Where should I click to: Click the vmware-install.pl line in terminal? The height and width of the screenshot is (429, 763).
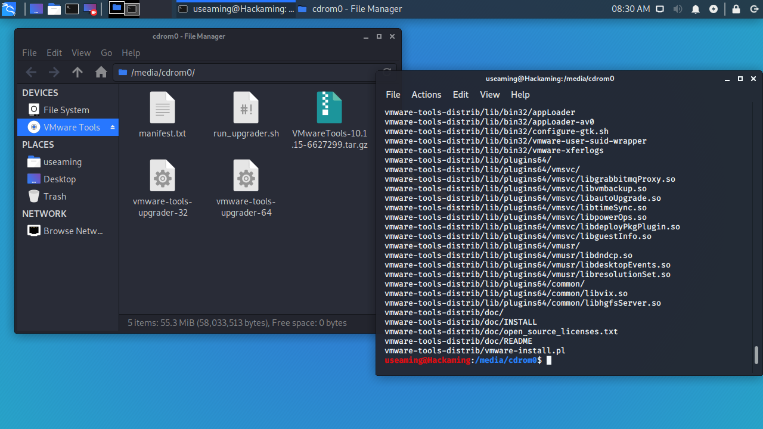[x=475, y=351]
